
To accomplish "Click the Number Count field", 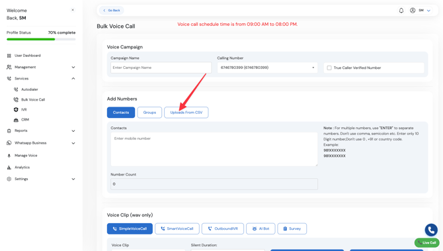I will point(214,184).
